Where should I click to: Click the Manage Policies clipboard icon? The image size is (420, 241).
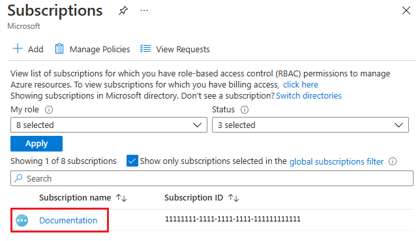59,49
